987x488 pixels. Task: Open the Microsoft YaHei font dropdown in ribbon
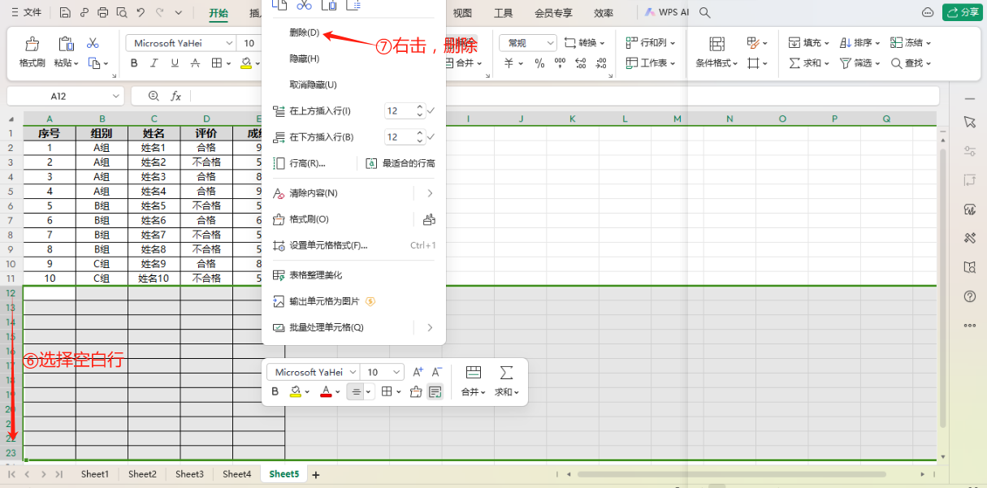(230, 43)
